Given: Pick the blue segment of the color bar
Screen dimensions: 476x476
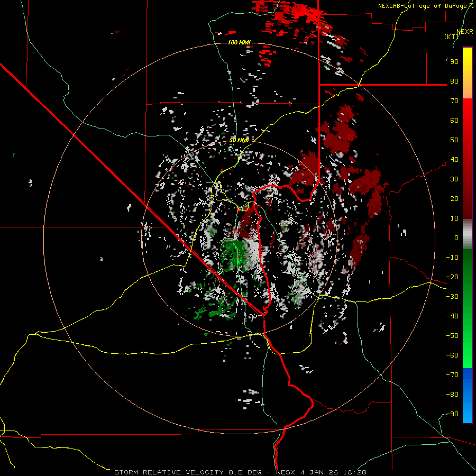Looking at the screenshot, I should pyautogui.click(x=467, y=396).
